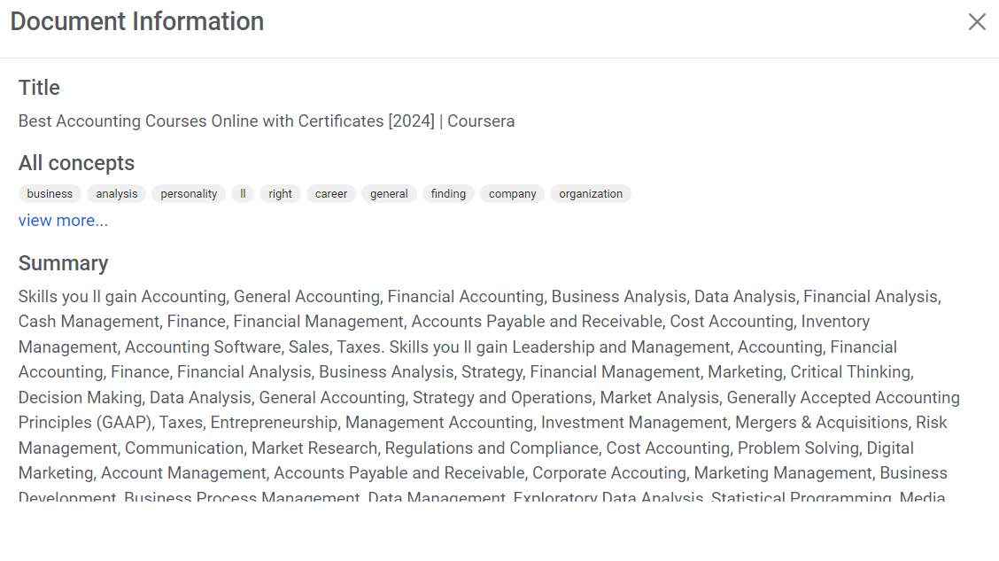Click the 'general' concept chip

pos(389,194)
